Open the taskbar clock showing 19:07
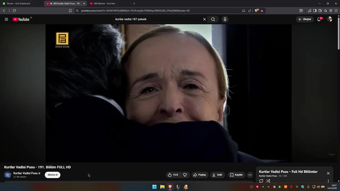340x191 pixels. pos(332,187)
